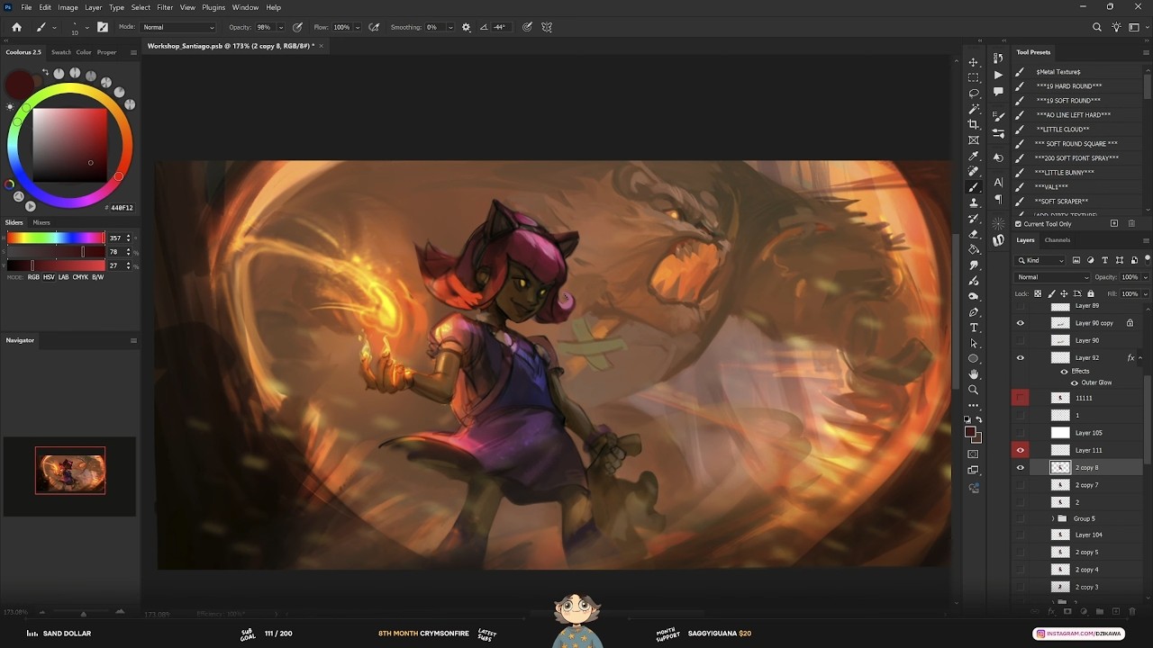Select the Clone Stamp tool
The width and height of the screenshot is (1153, 648).
pyautogui.click(x=973, y=202)
